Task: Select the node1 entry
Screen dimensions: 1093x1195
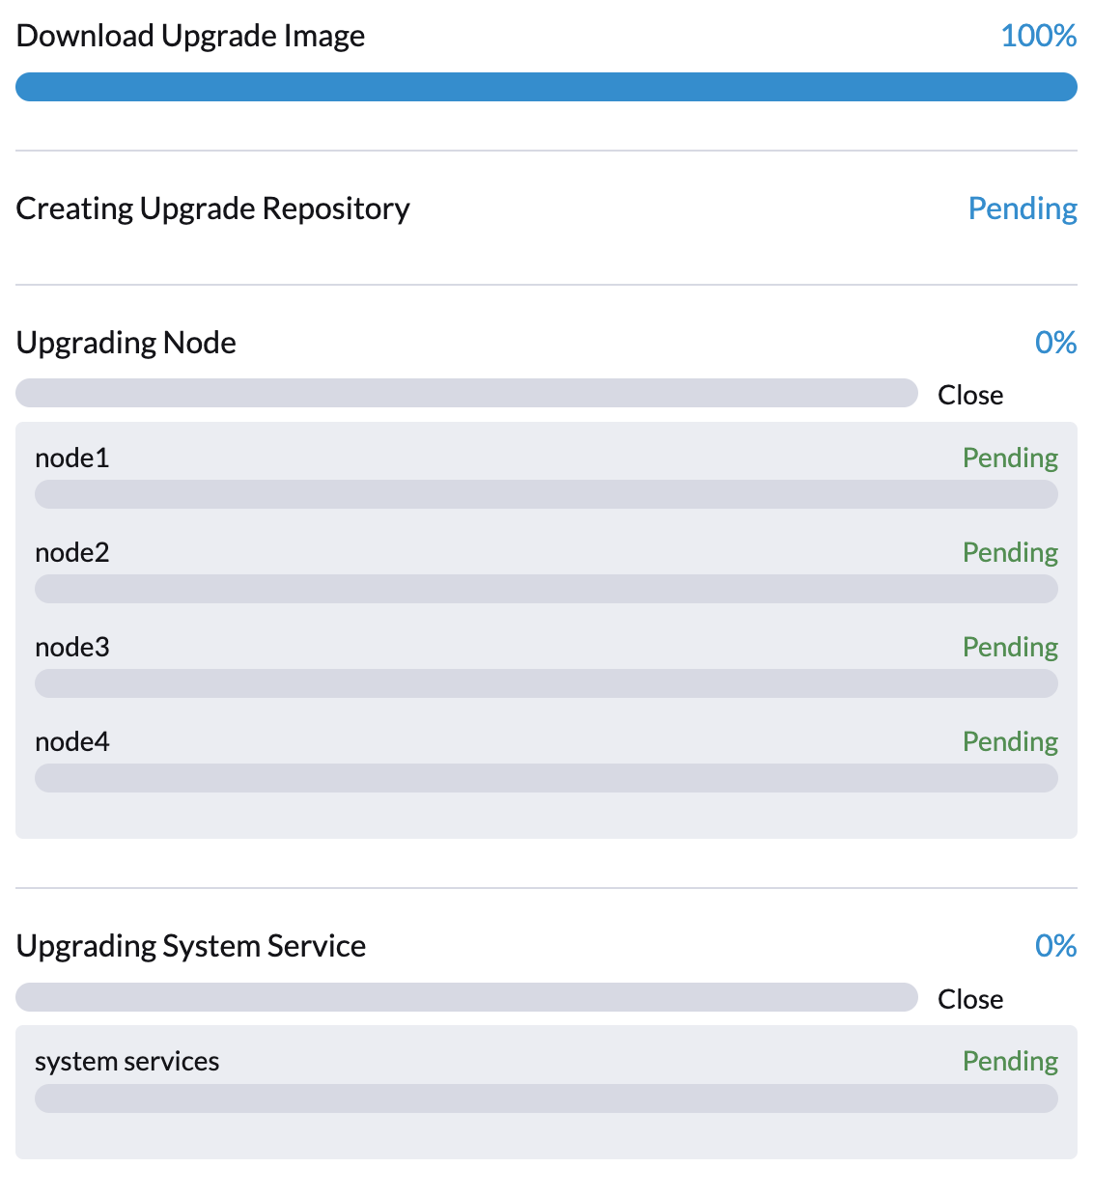Action: [71, 458]
